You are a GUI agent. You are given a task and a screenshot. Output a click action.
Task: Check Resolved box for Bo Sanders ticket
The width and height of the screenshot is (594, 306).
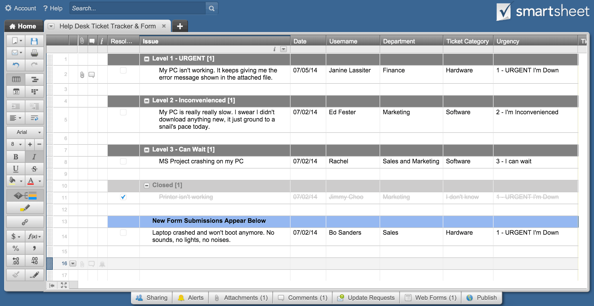pos(123,233)
